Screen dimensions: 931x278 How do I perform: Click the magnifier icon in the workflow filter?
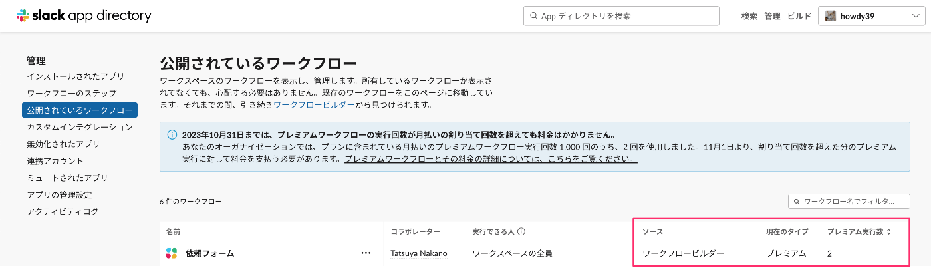[x=796, y=201]
